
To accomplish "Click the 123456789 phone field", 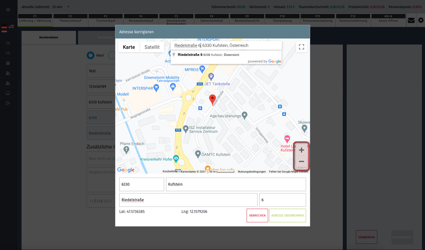I will (x=101, y=86).
